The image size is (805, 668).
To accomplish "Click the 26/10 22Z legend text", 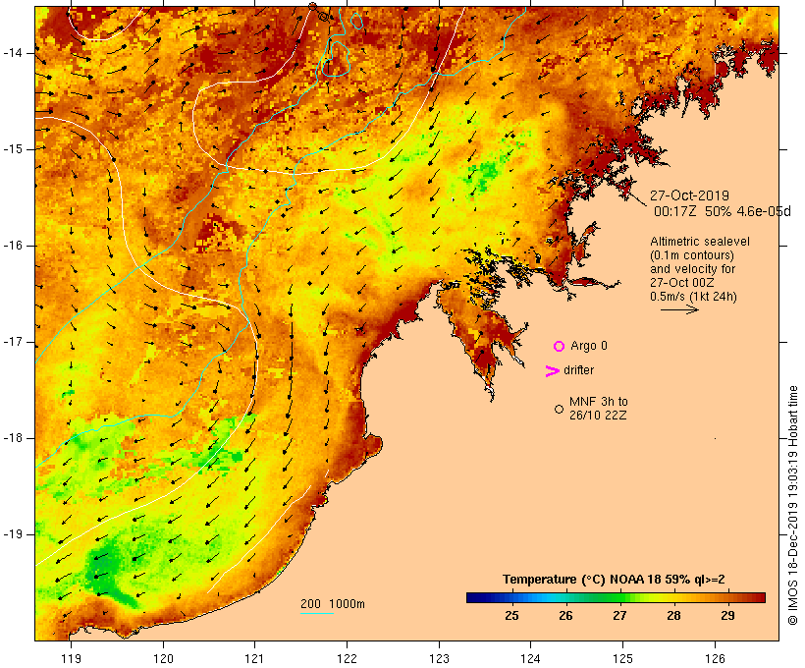I will coord(598,416).
